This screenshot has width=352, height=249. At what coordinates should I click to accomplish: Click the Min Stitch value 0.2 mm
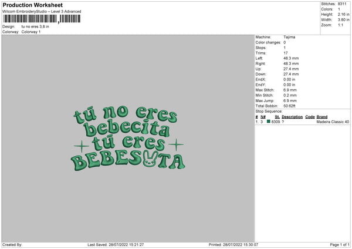(x=290, y=96)
